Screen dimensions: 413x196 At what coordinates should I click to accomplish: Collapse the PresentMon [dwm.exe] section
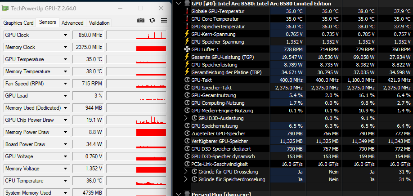tap(179, 194)
